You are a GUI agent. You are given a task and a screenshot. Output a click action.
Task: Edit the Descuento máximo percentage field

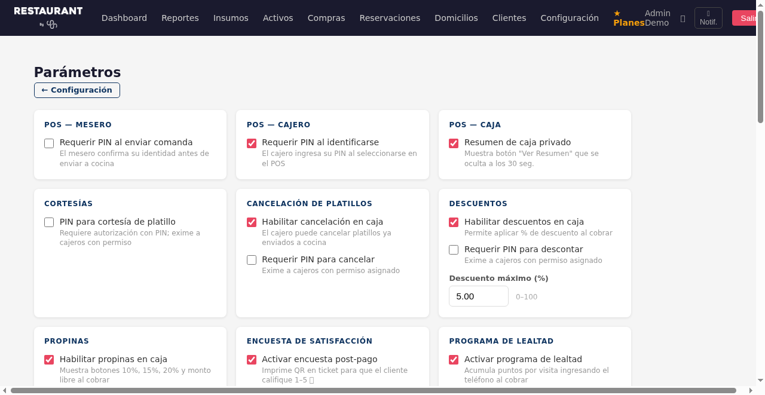(x=478, y=296)
